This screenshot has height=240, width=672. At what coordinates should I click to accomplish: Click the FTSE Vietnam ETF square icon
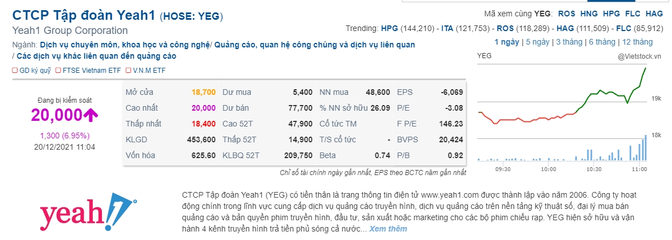tap(59, 71)
